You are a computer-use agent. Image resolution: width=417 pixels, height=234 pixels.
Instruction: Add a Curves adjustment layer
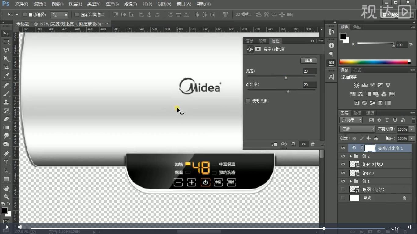tap(372, 85)
